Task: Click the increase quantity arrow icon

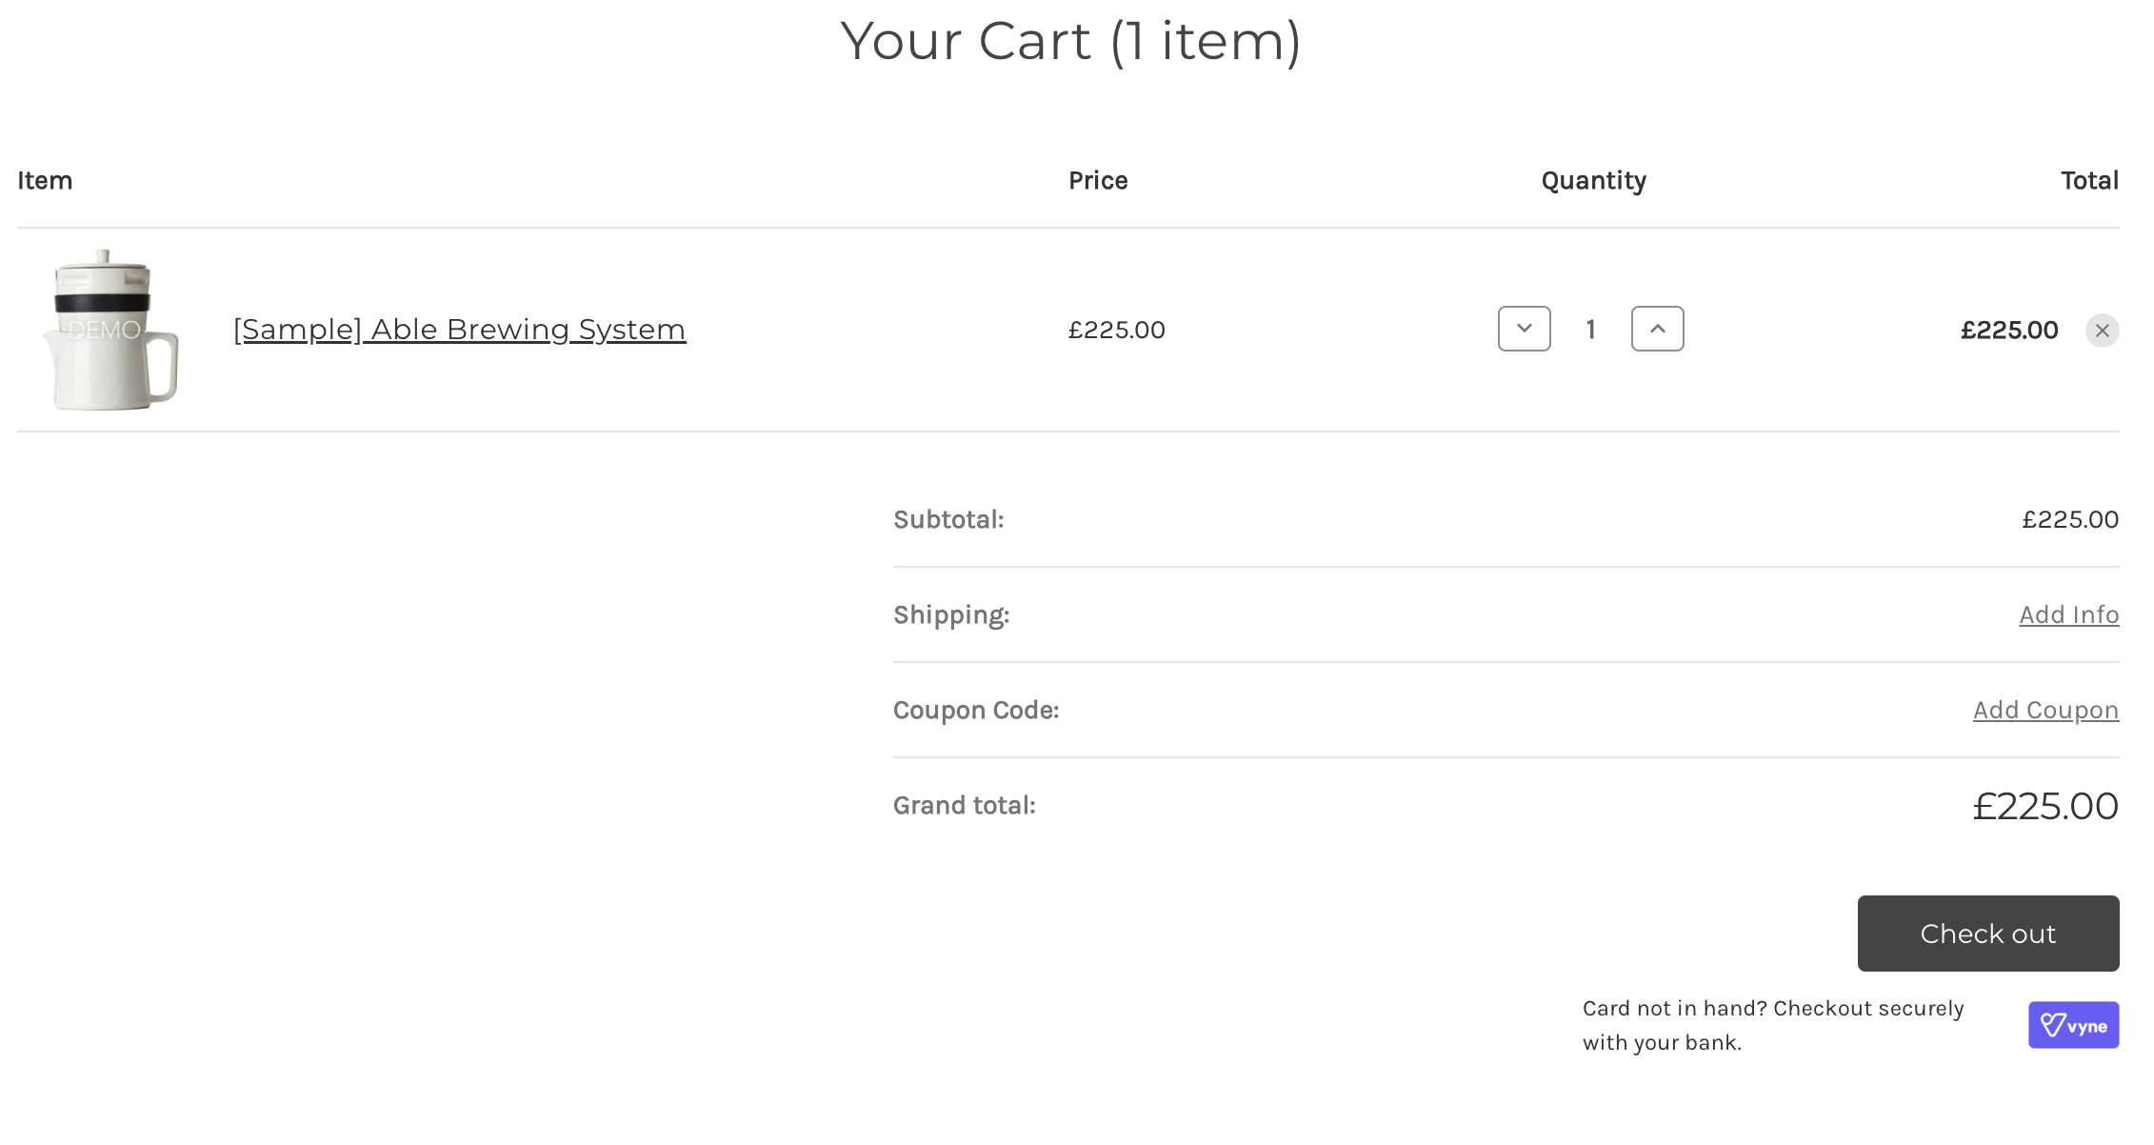Action: pos(1657,328)
